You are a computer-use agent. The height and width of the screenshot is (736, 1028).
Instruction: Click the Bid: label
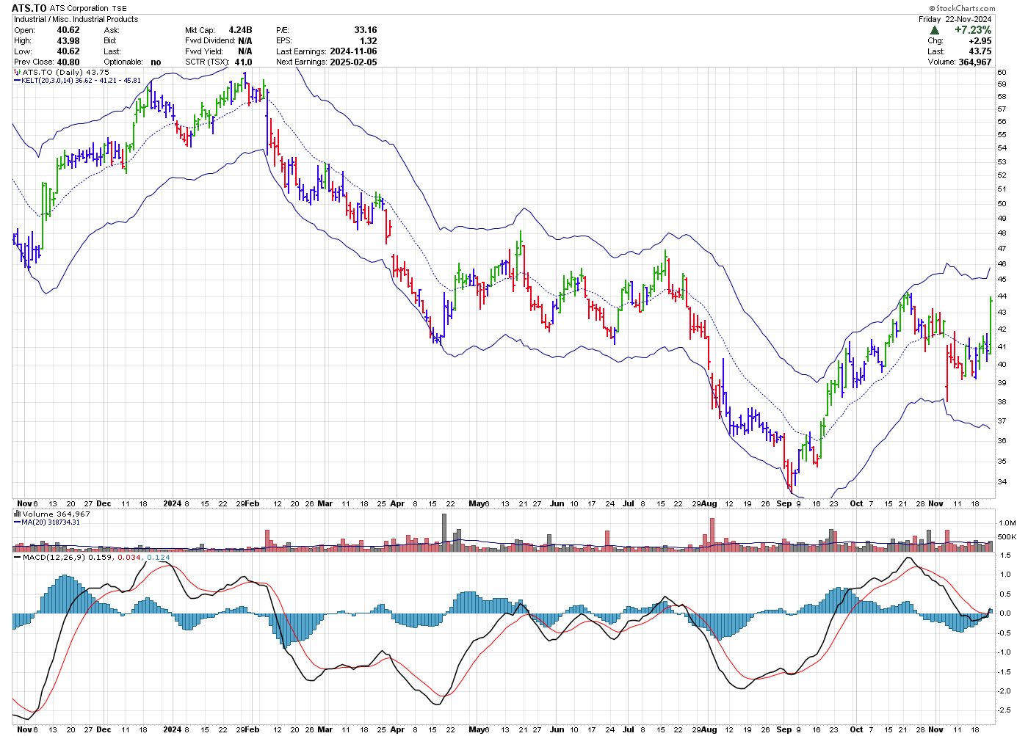(110, 41)
